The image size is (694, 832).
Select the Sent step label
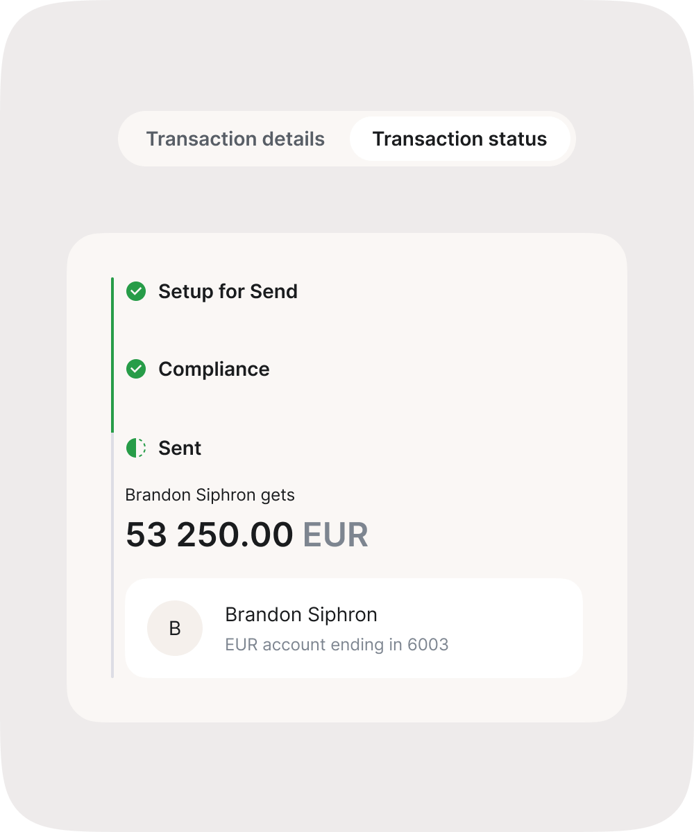(x=180, y=449)
